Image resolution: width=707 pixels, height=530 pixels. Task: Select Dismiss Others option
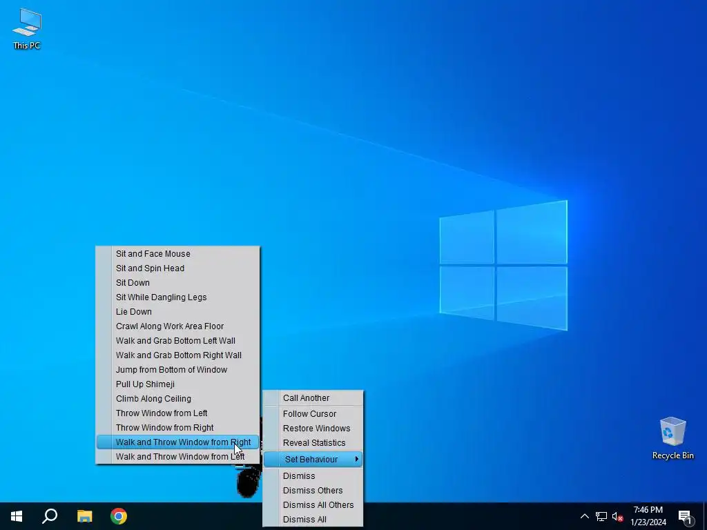313,491
